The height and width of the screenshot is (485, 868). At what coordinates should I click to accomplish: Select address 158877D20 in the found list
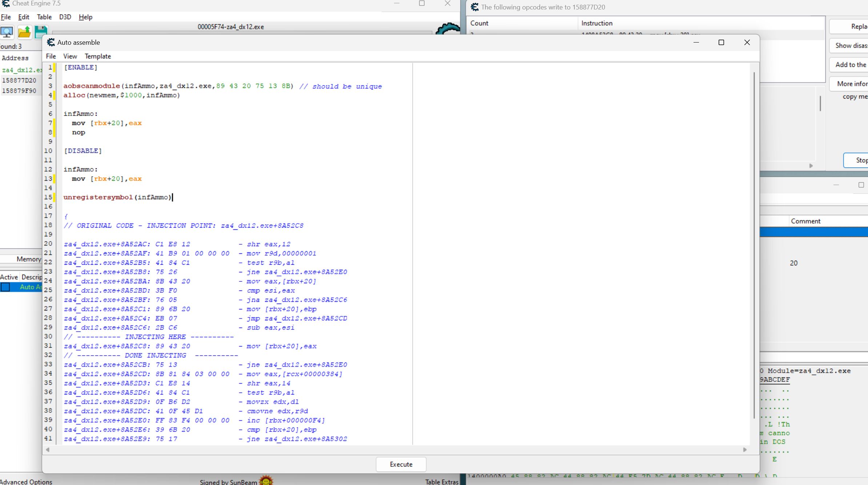coord(19,80)
